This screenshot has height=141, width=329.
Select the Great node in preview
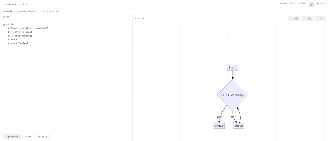pos(219,126)
